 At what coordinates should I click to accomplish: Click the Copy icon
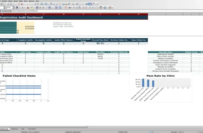click(x=11, y=4)
